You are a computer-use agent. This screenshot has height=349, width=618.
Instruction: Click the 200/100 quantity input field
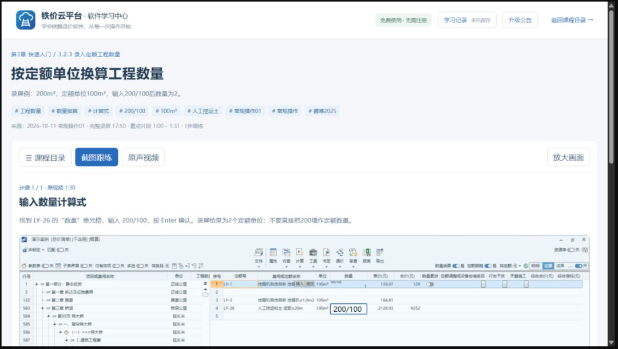(x=348, y=309)
